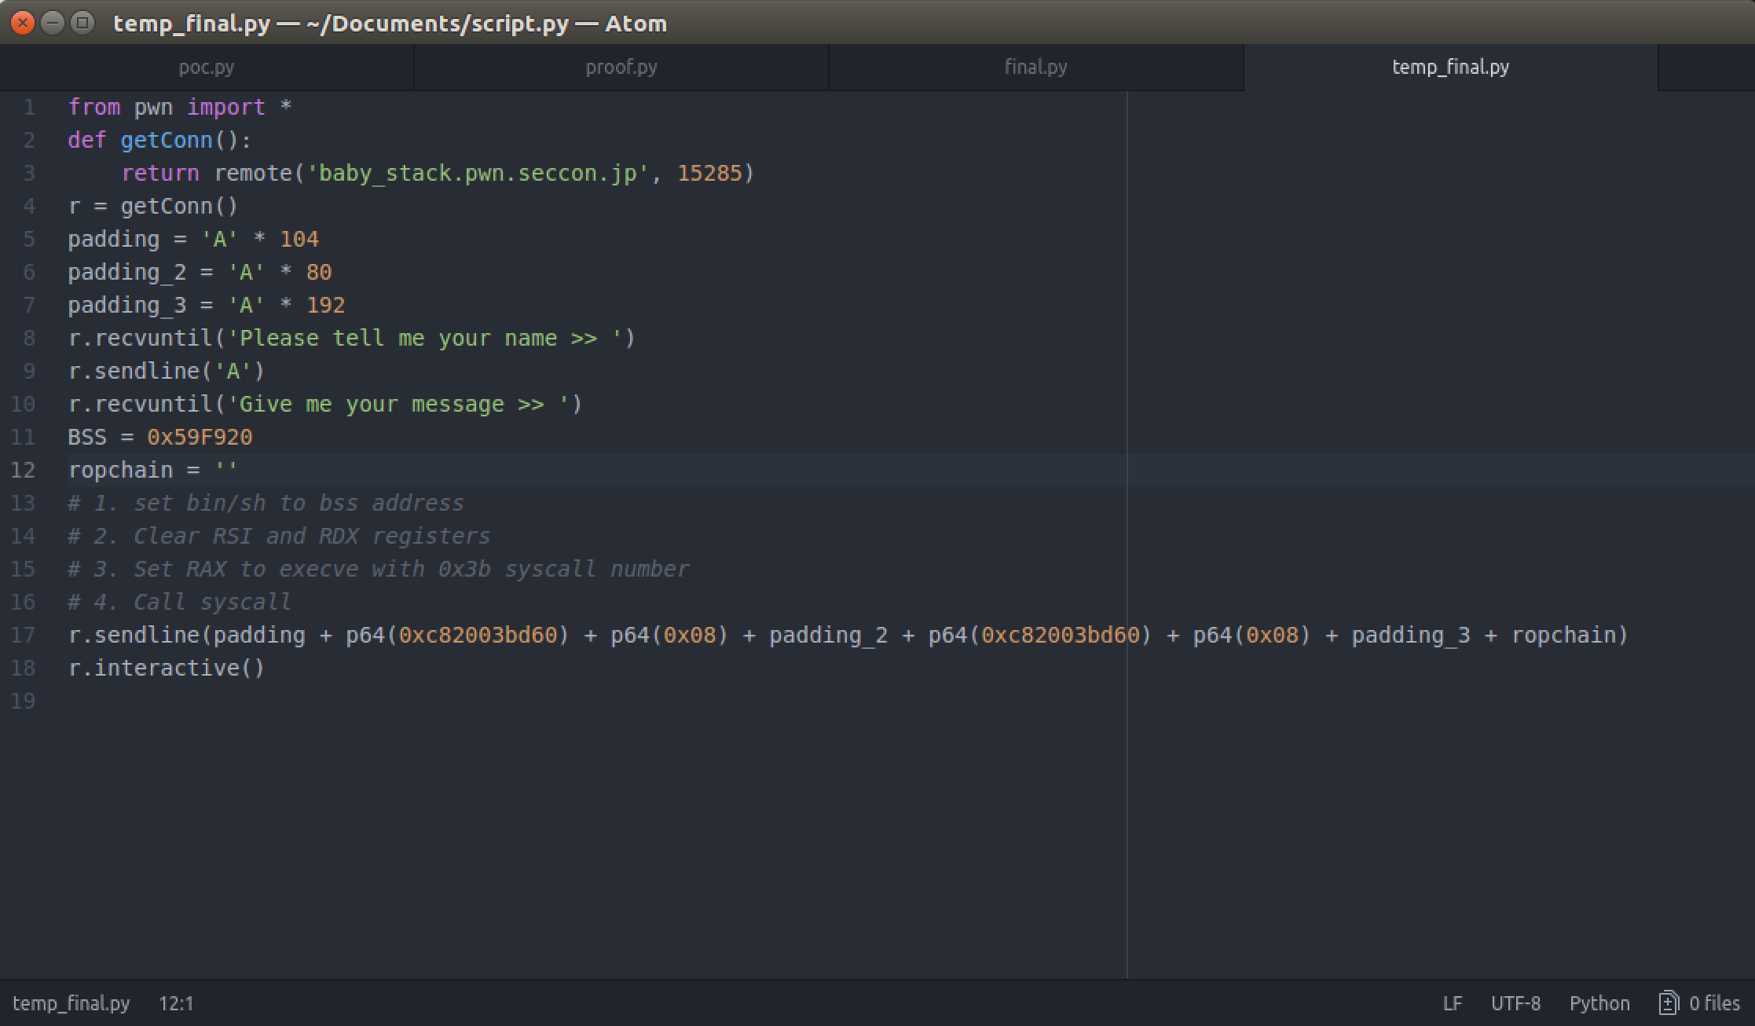Click line number 3 in the gutter

pyautogui.click(x=28, y=173)
